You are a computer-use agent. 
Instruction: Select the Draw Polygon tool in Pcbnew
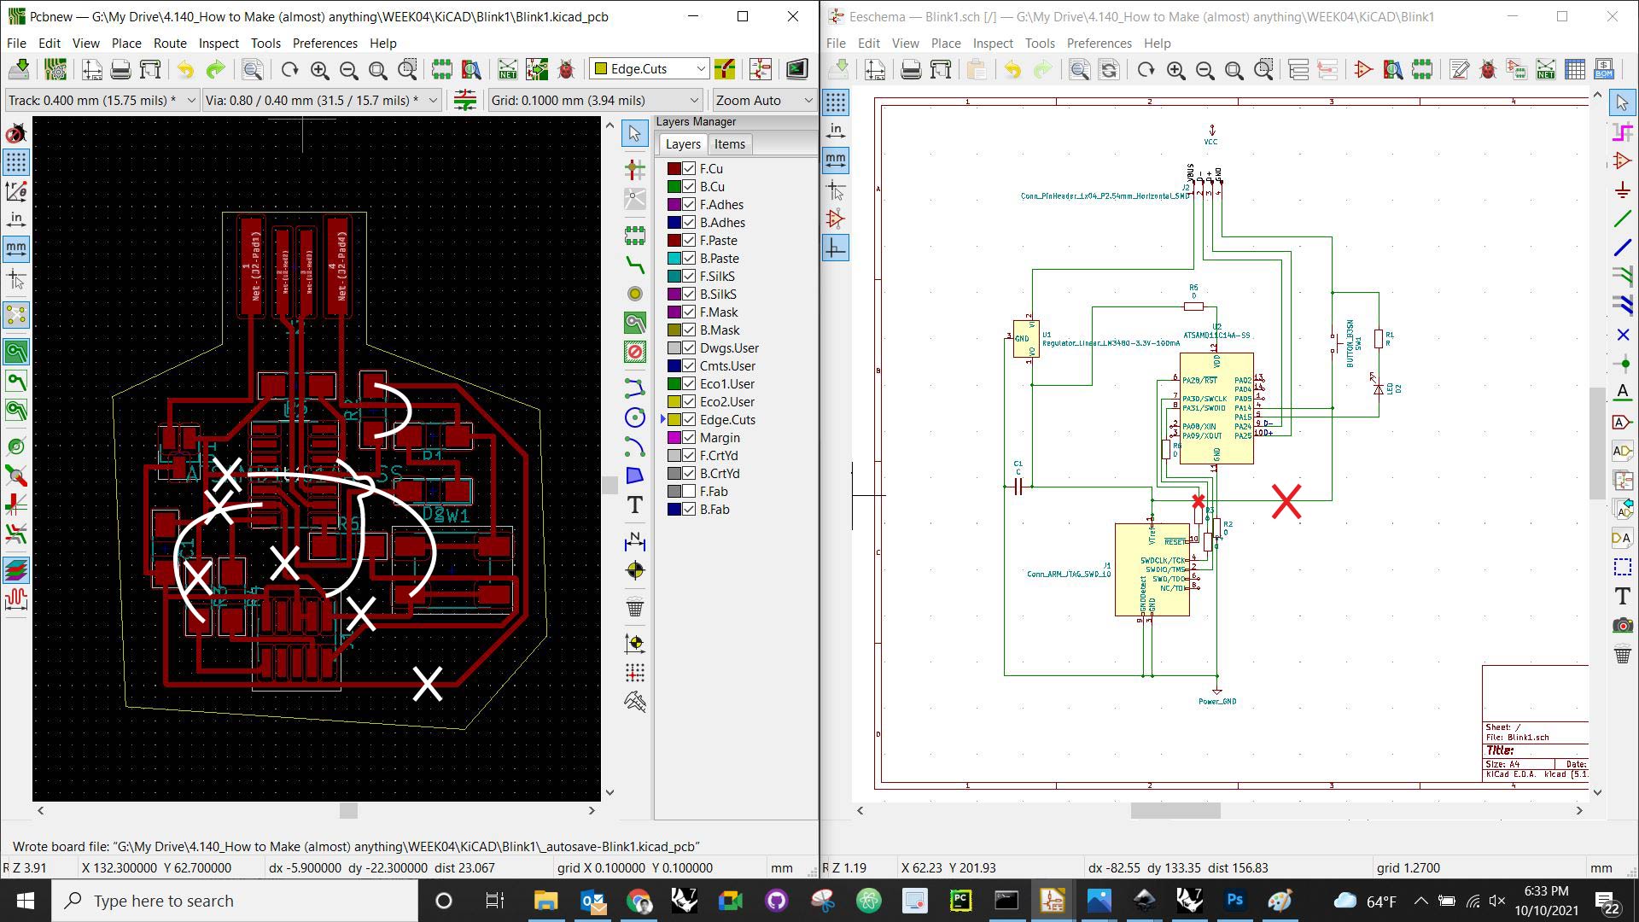pos(634,475)
